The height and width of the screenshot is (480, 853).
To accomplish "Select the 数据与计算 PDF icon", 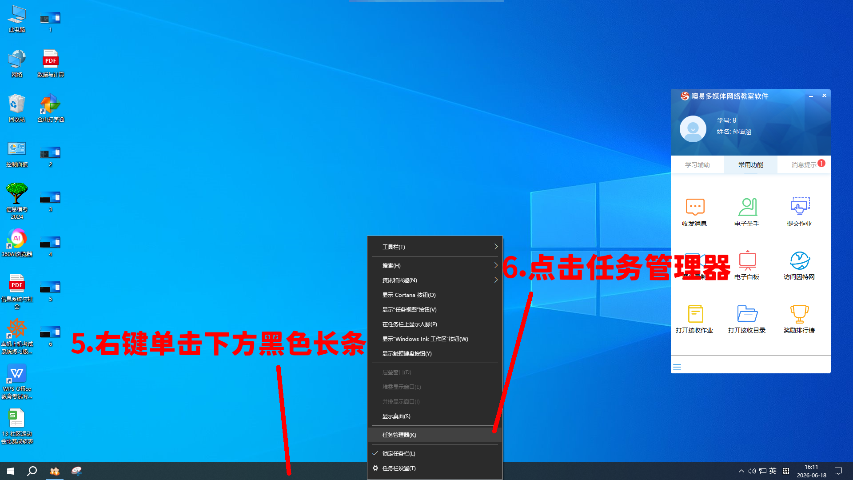I will click(51, 64).
